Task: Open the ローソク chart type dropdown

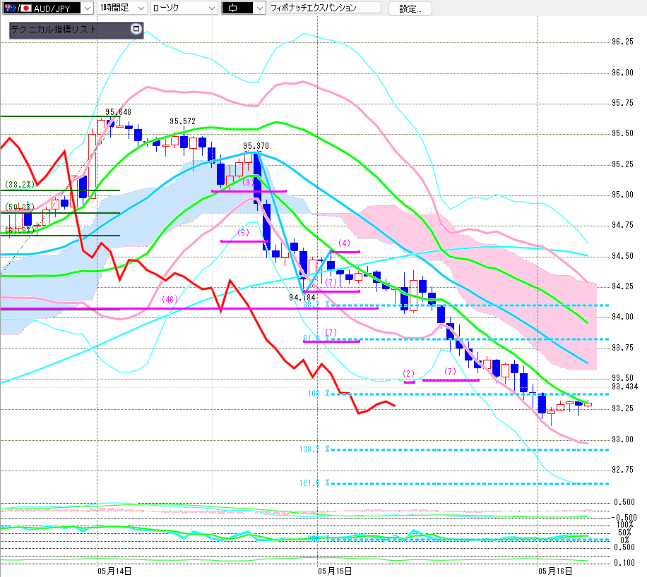Action: coord(184,8)
